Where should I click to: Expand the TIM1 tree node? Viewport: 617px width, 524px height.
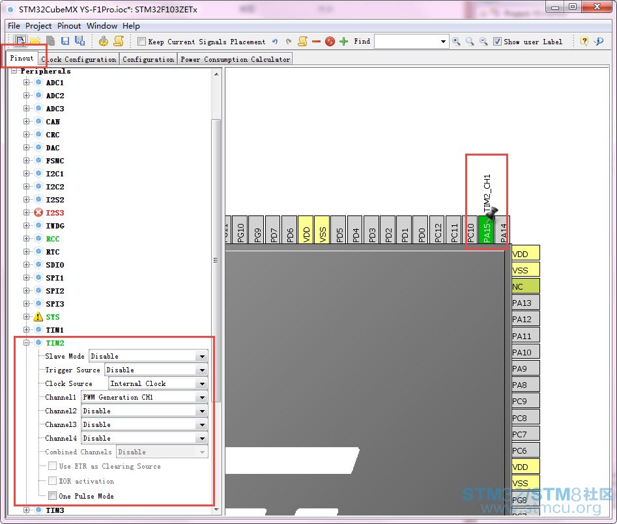tap(26, 329)
